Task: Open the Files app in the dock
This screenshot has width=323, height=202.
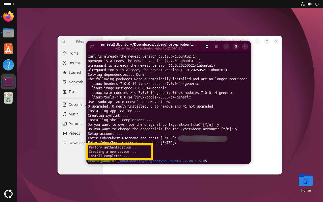Action: [8, 33]
